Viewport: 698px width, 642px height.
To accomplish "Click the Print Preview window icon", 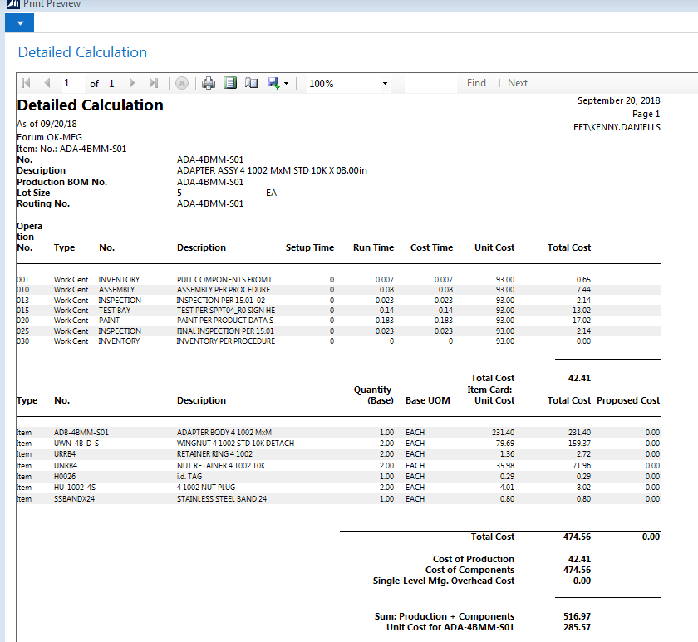I will tap(13, 4).
